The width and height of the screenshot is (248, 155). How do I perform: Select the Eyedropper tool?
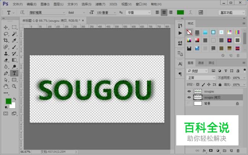(x=14, y=40)
